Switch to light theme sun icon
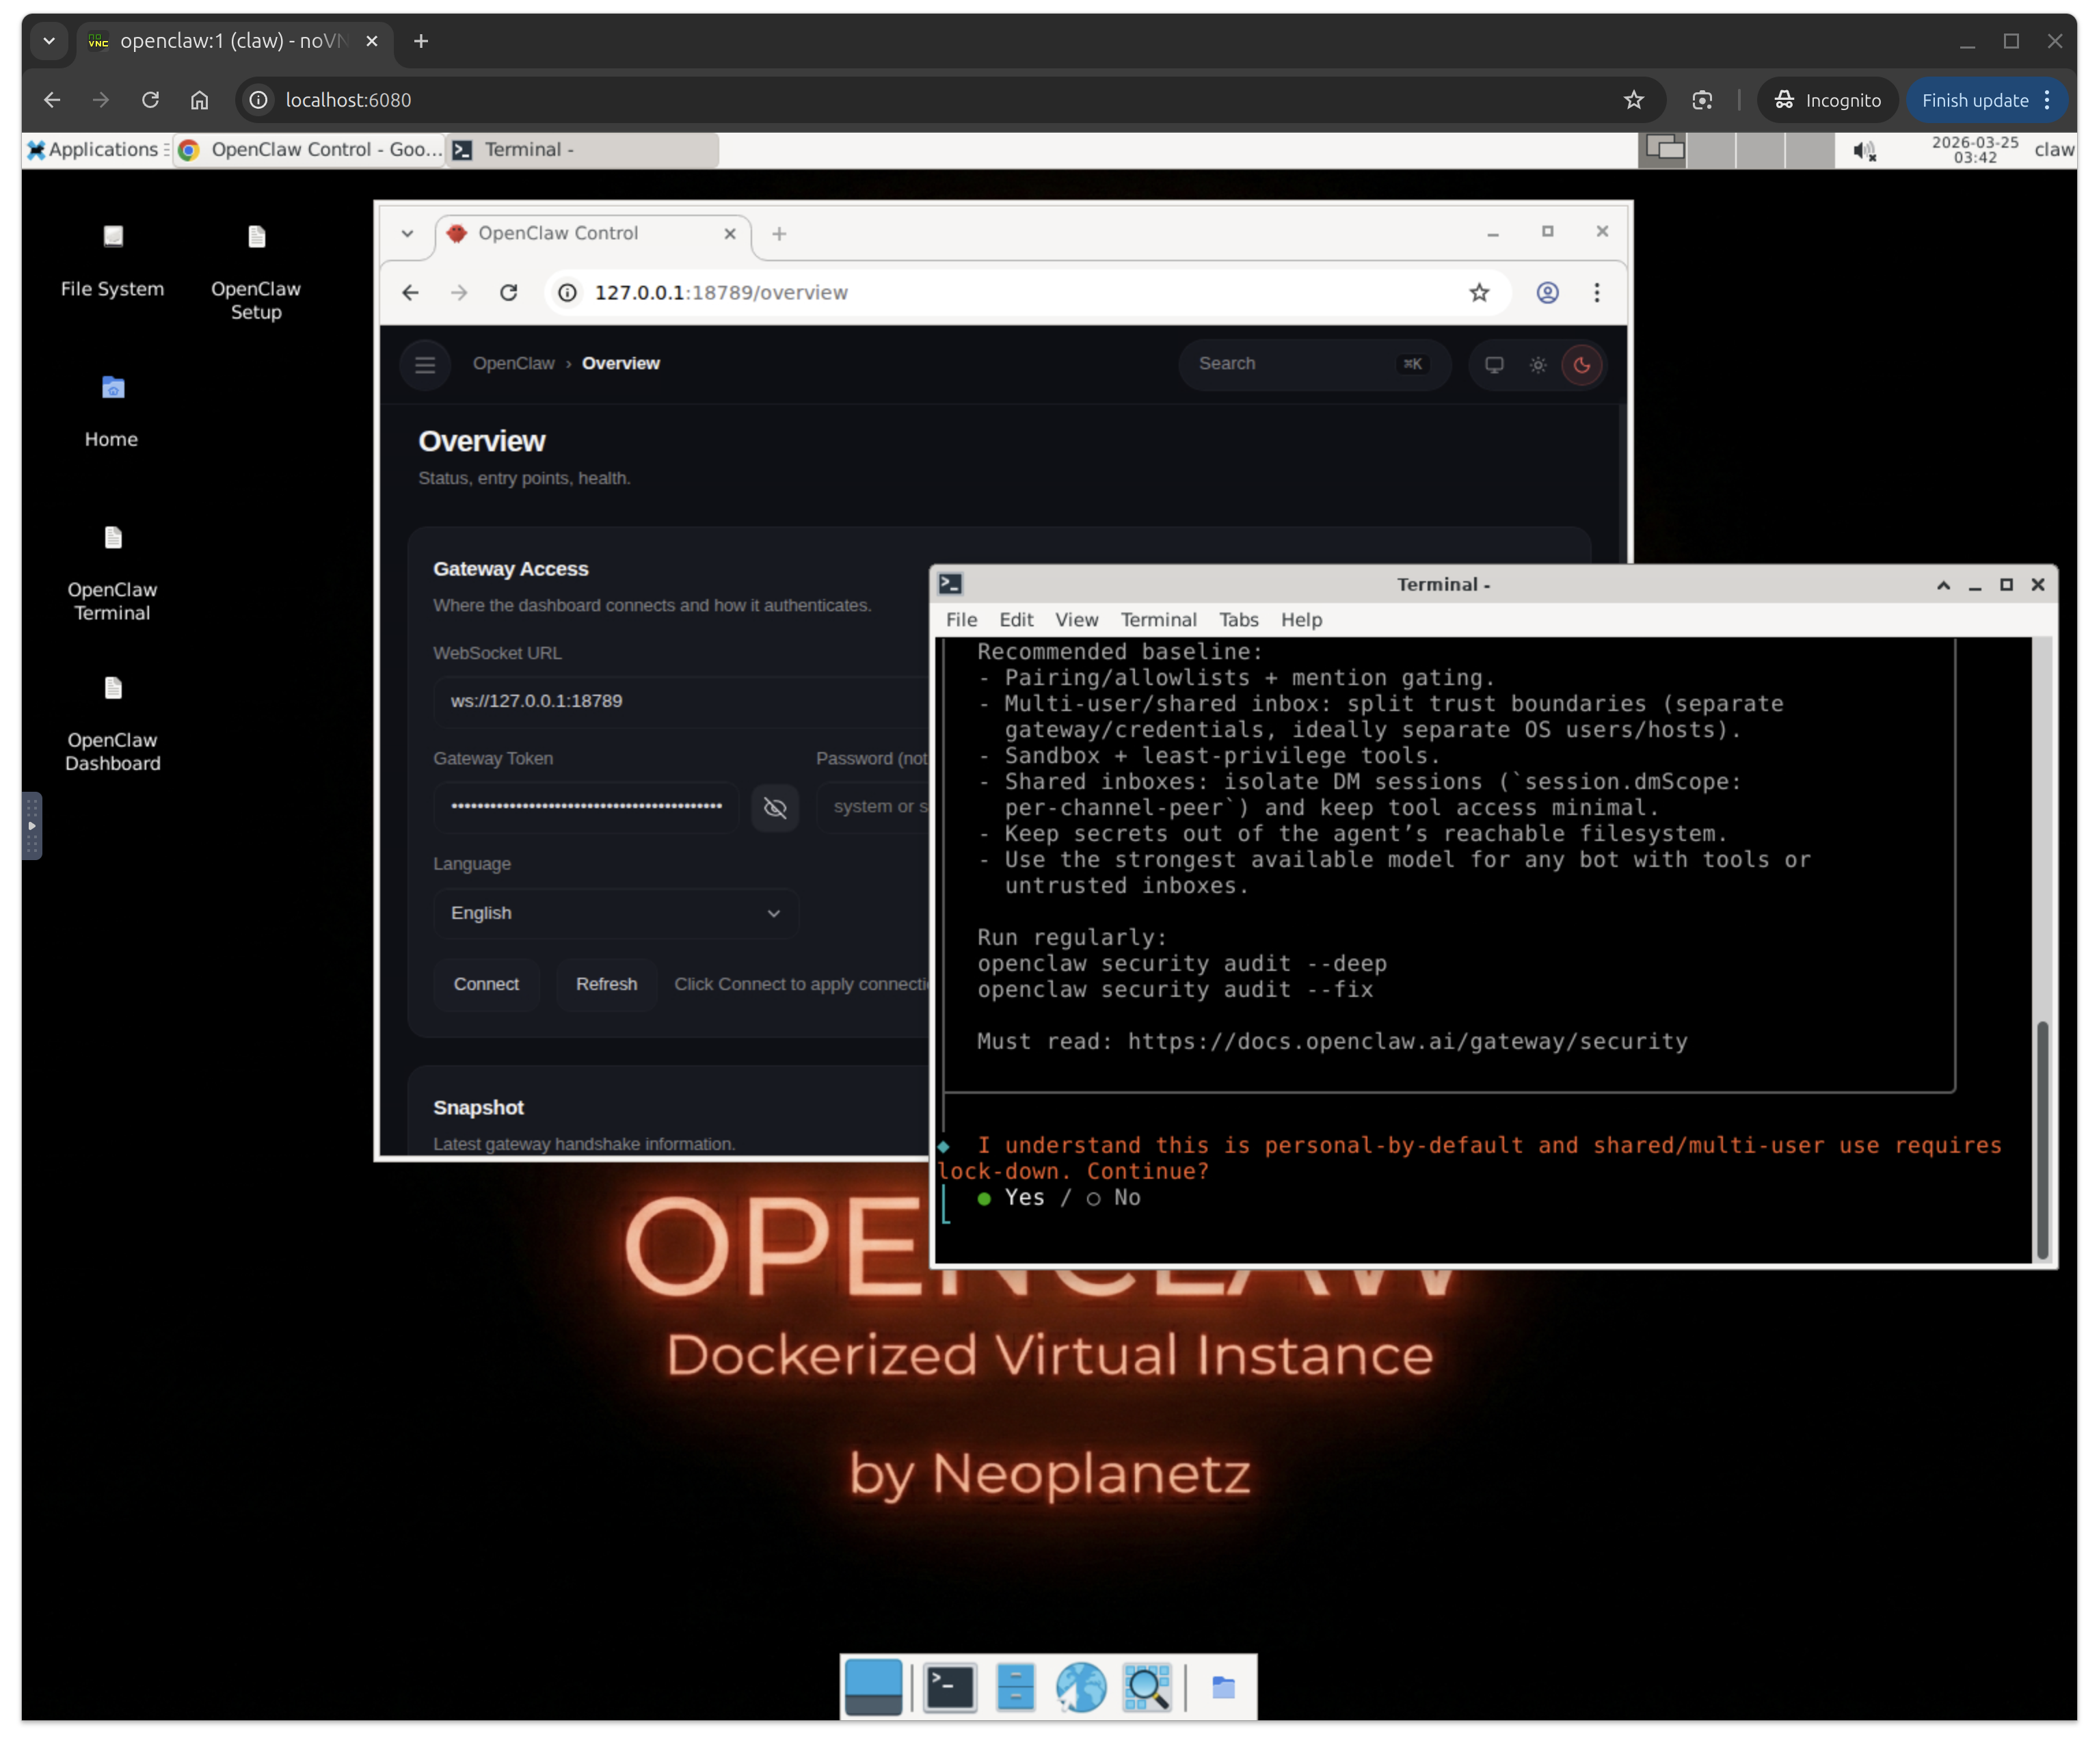2099x1764 pixels. [x=1538, y=365]
